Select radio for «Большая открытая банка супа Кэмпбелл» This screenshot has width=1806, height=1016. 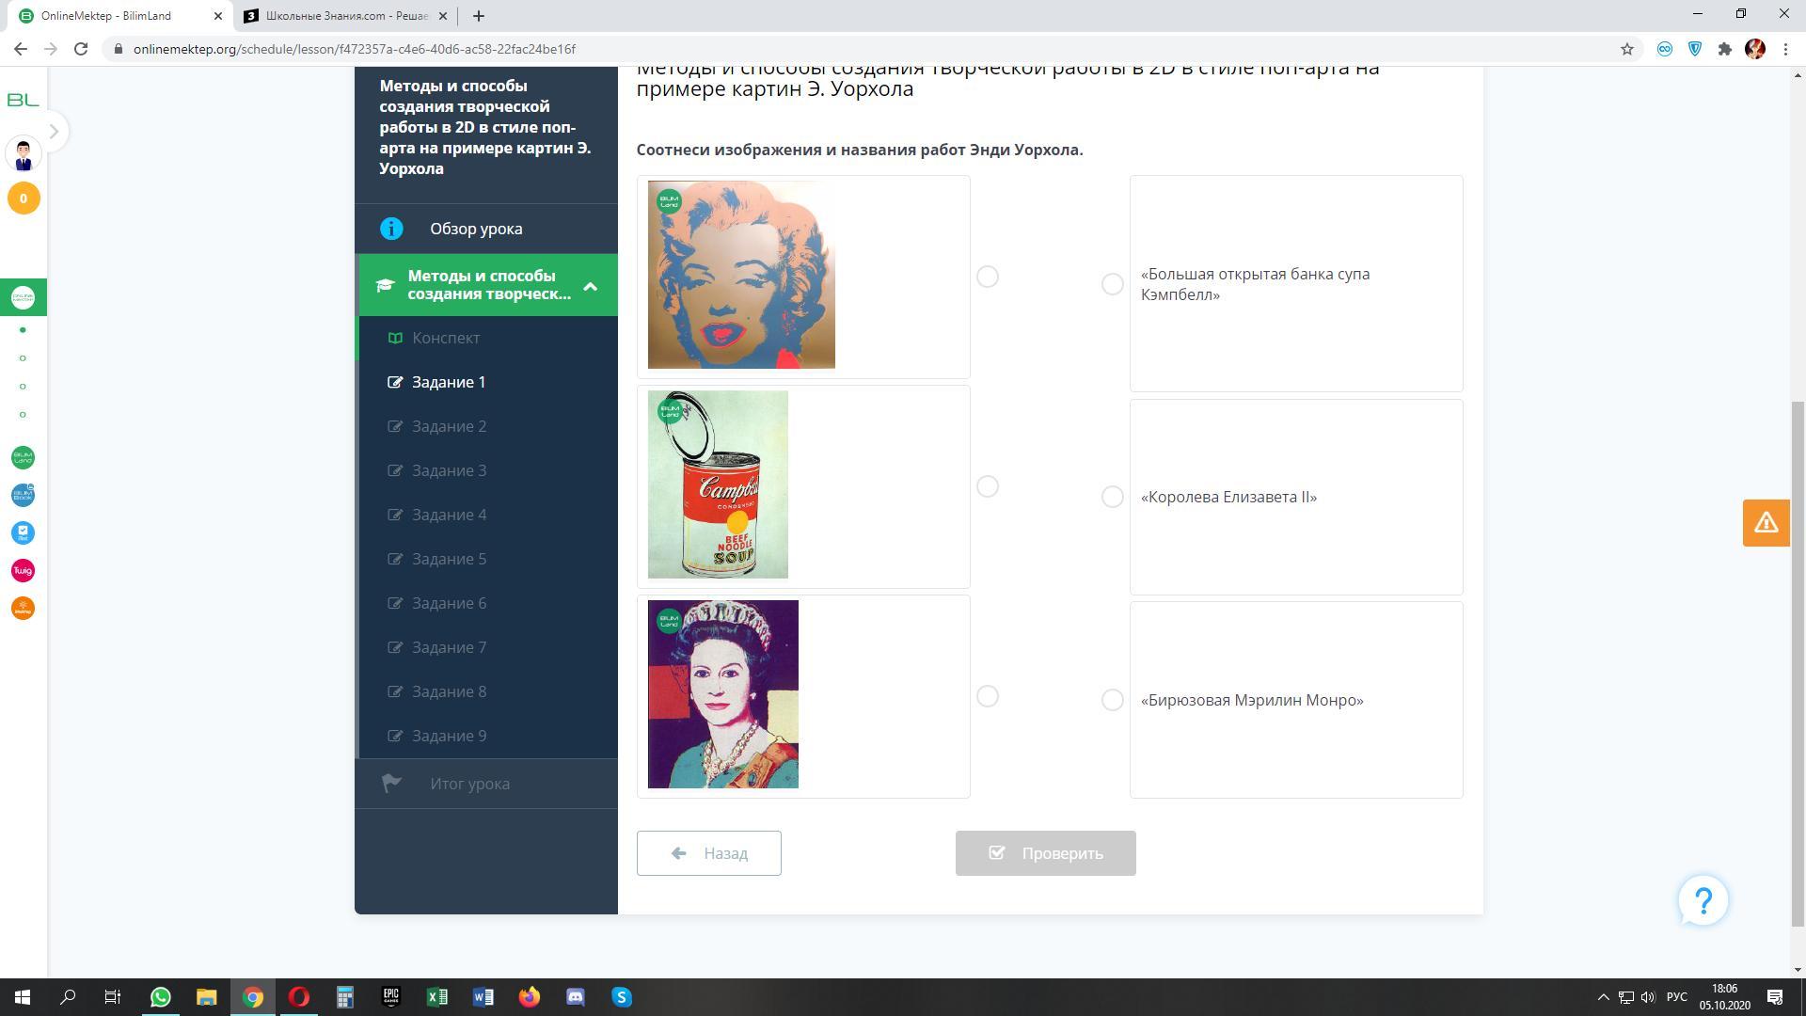pyautogui.click(x=1113, y=284)
